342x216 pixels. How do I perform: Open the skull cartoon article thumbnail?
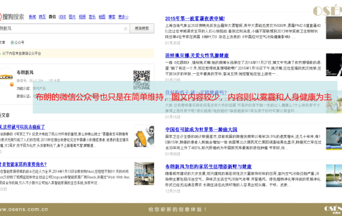pos(144,136)
